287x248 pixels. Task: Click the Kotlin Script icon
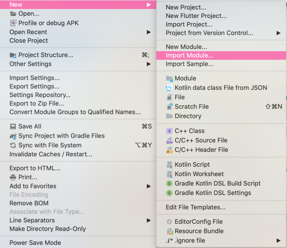(x=170, y=165)
